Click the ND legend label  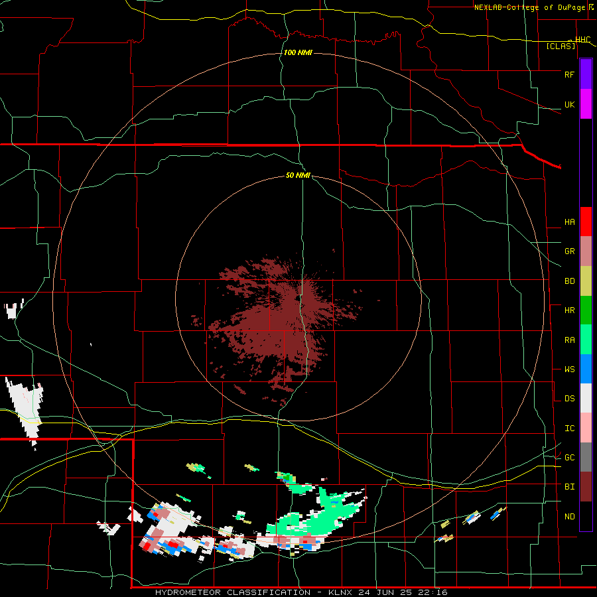[x=569, y=517]
